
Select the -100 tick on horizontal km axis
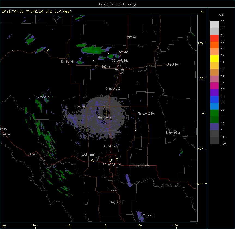(34, 225)
